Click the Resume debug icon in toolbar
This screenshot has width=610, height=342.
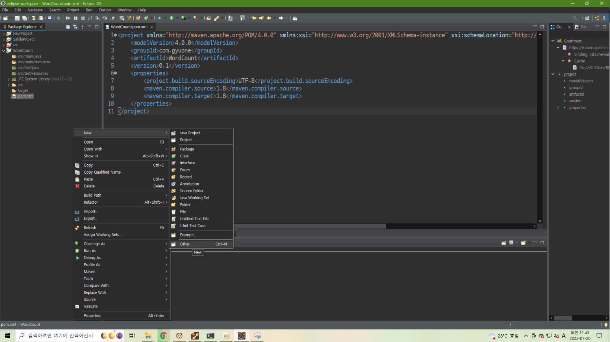pyautogui.click(x=68, y=18)
